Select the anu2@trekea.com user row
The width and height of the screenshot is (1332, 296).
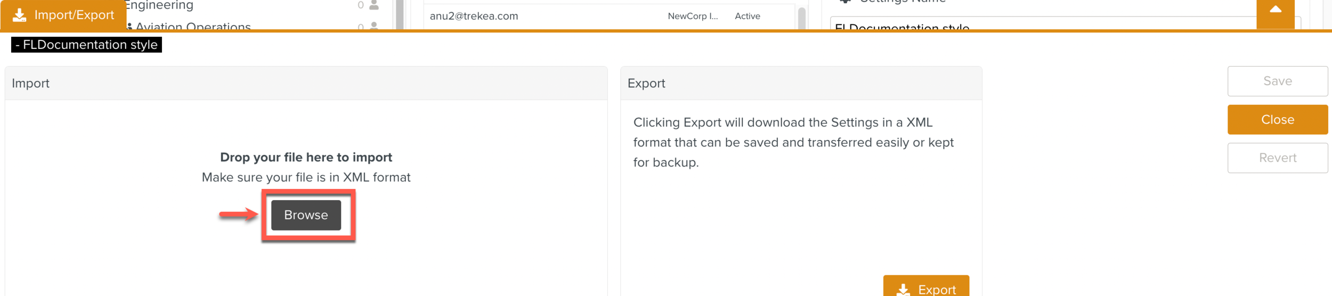(533, 16)
